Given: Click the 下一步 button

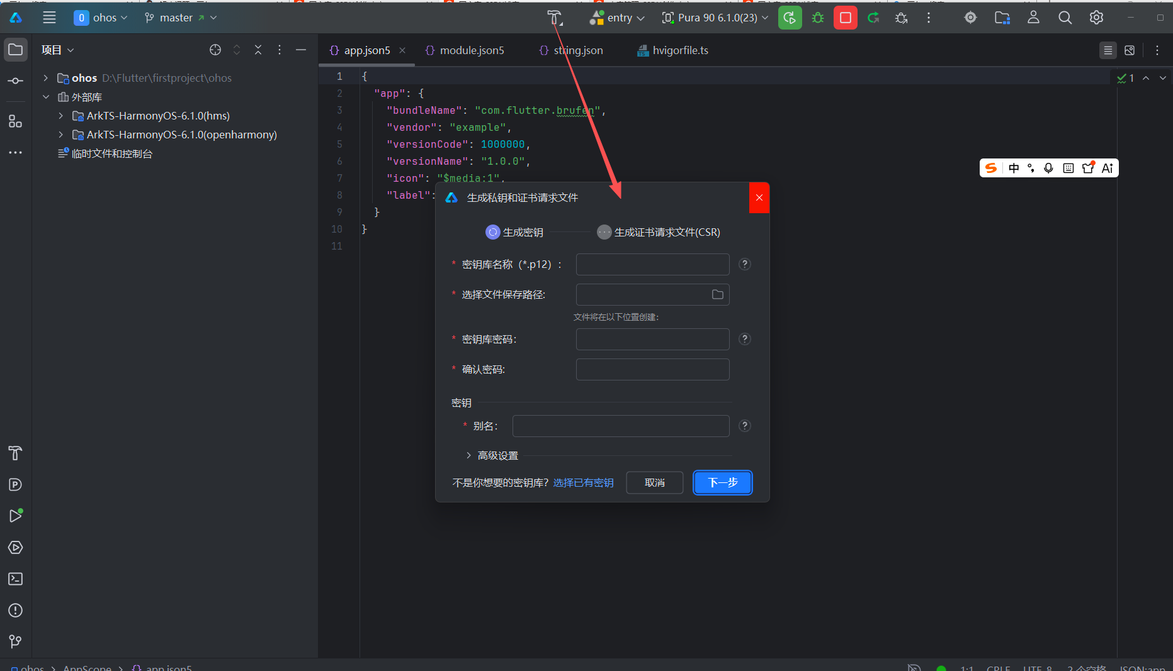Looking at the screenshot, I should pos(722,482).
